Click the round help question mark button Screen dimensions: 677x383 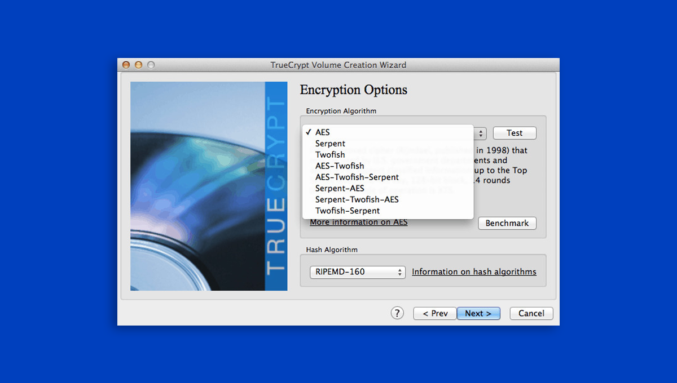(398, 313)
